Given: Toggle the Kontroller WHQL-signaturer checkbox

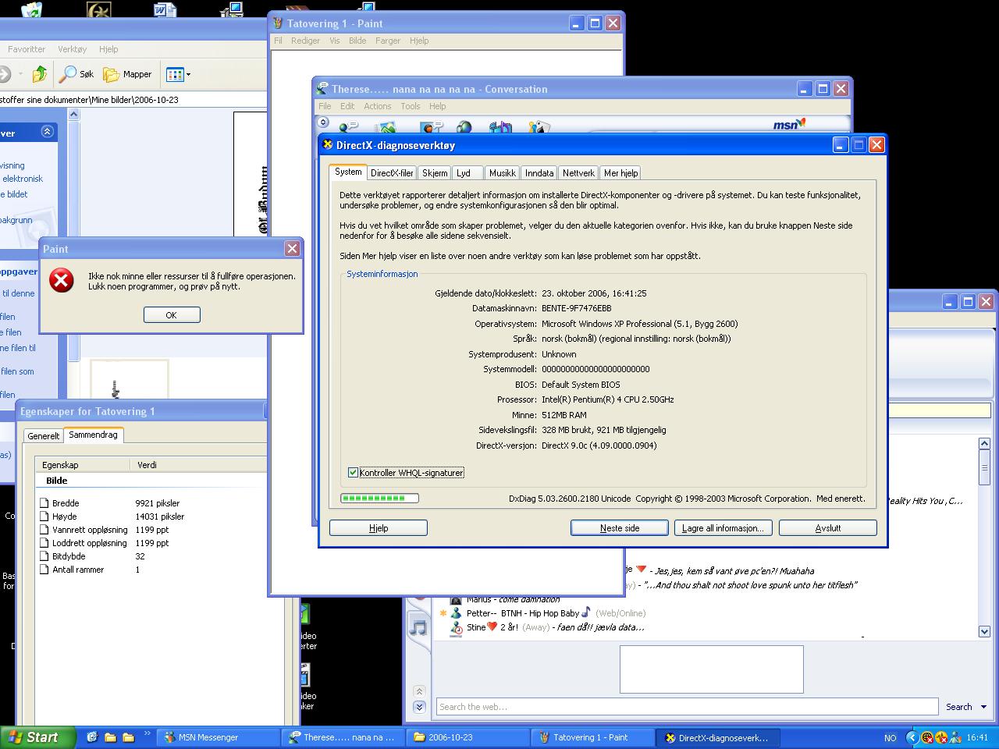Looking at the screenshot, I should pyautogui.click(x=353, y=473).
